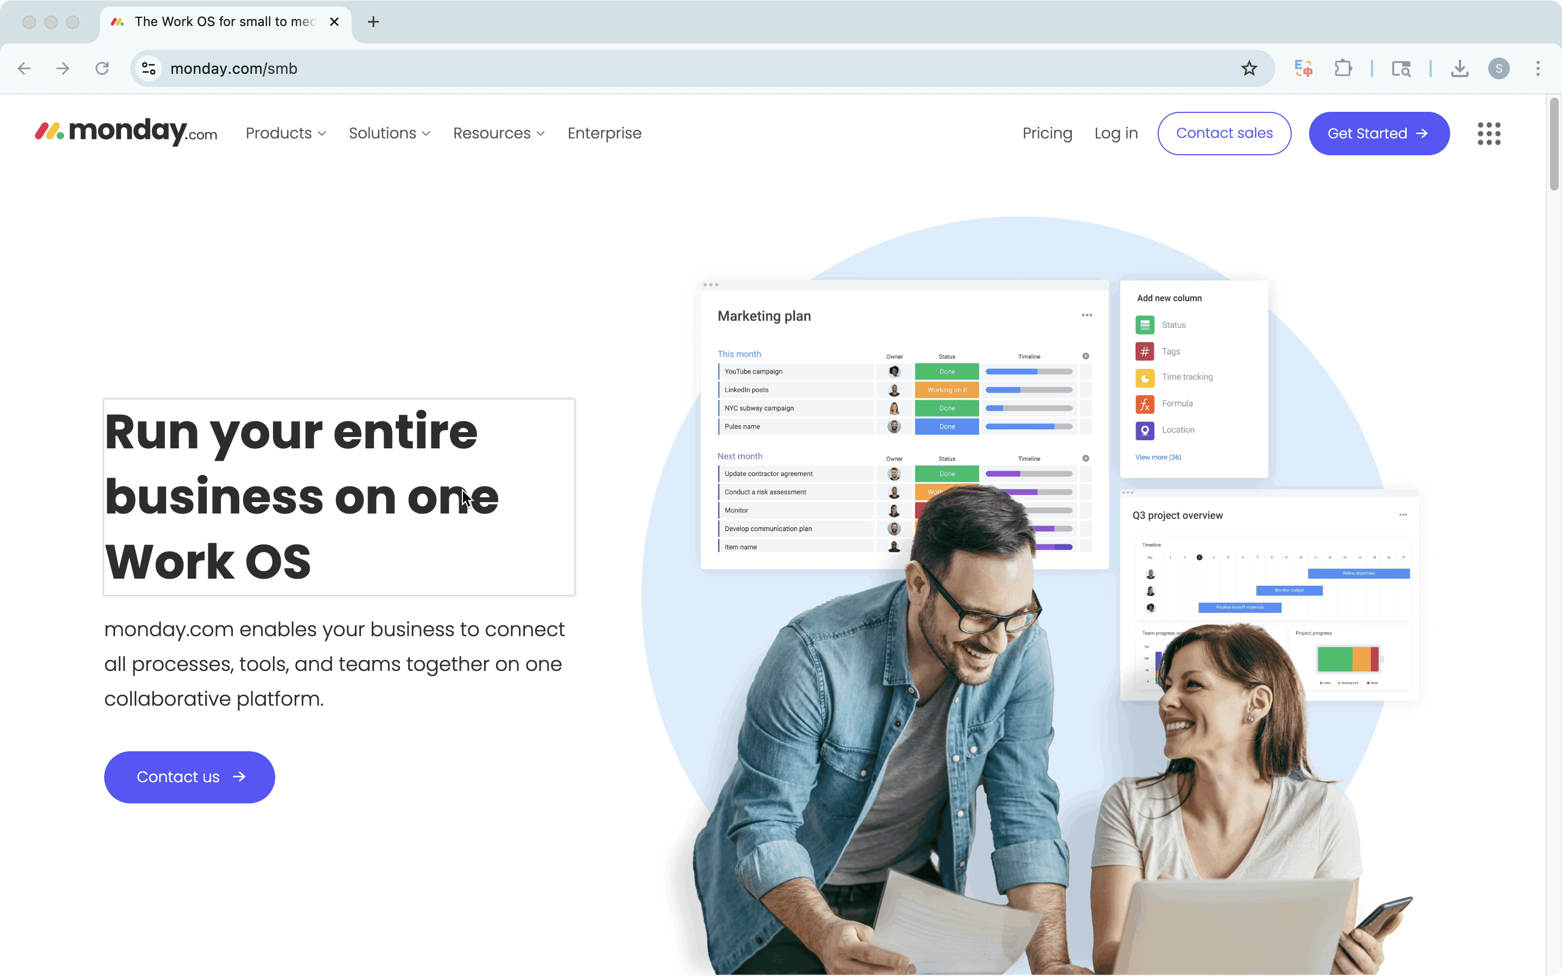Open the apps grid menu icon

[x=1488, y=134]
